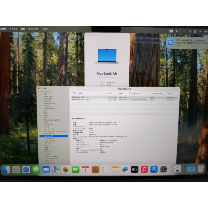Select the Macintosh HD volume row
The height and width of the screenshot is (208, 208).
click(124, 97)
